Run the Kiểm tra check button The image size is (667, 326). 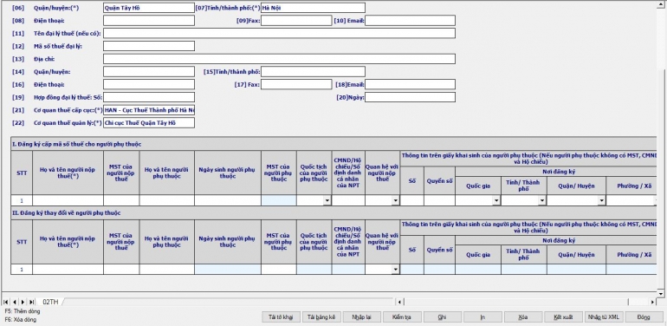coord(402,317)
